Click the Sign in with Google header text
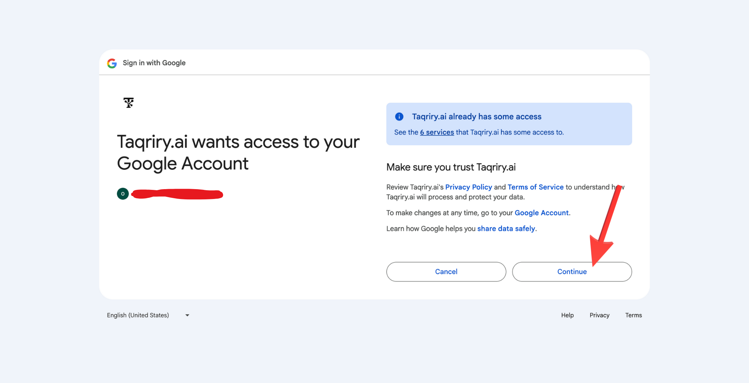749x383 pixels. point(154,63)
